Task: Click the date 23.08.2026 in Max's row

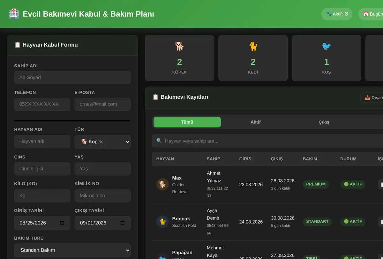Action: (251, 185)
